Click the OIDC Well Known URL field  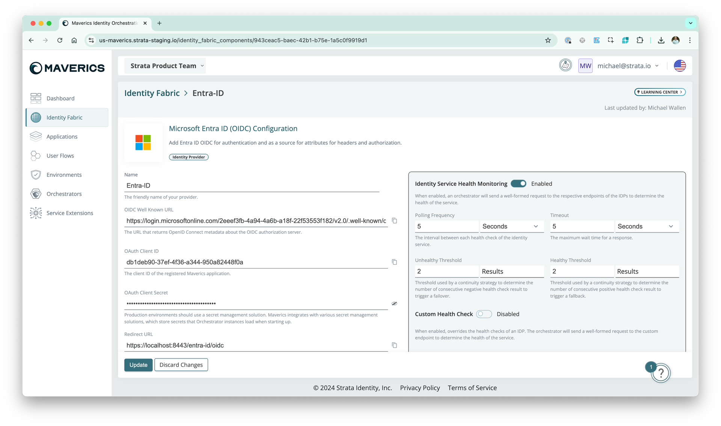click(256, 221)
